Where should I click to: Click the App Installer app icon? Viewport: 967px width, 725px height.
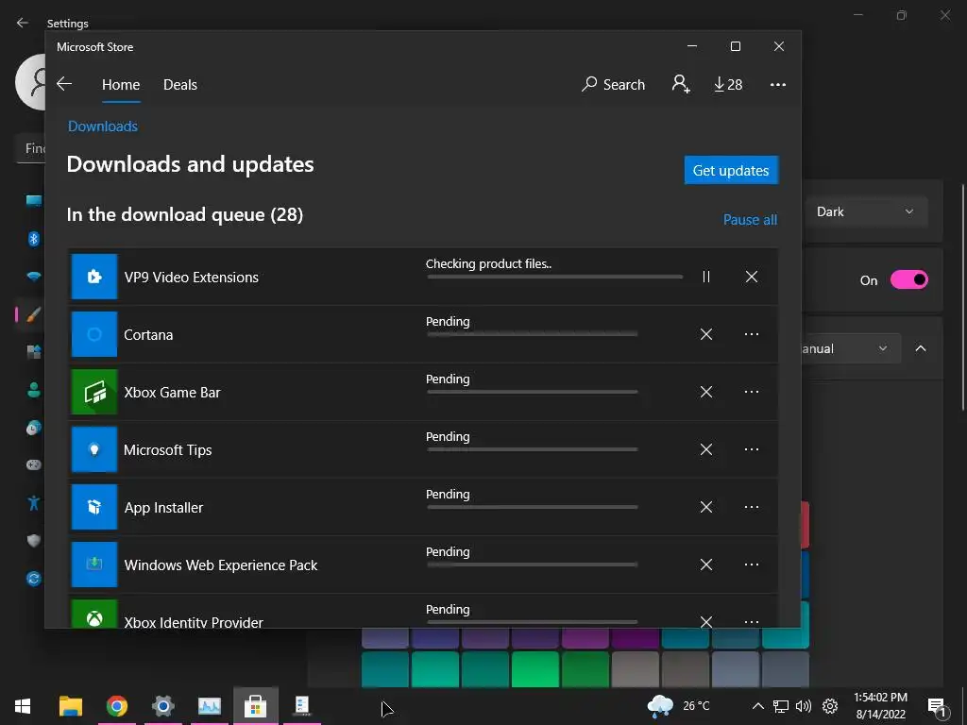click(94, 507)
